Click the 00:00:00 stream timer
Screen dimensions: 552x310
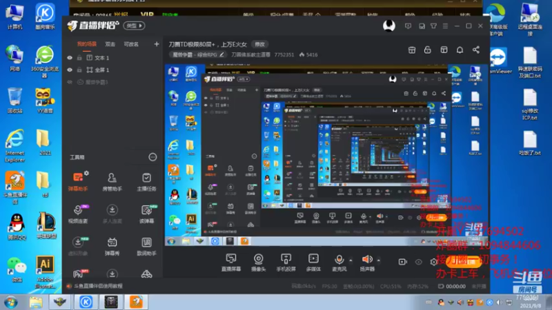pyautogui.click(x=455, y=287)
